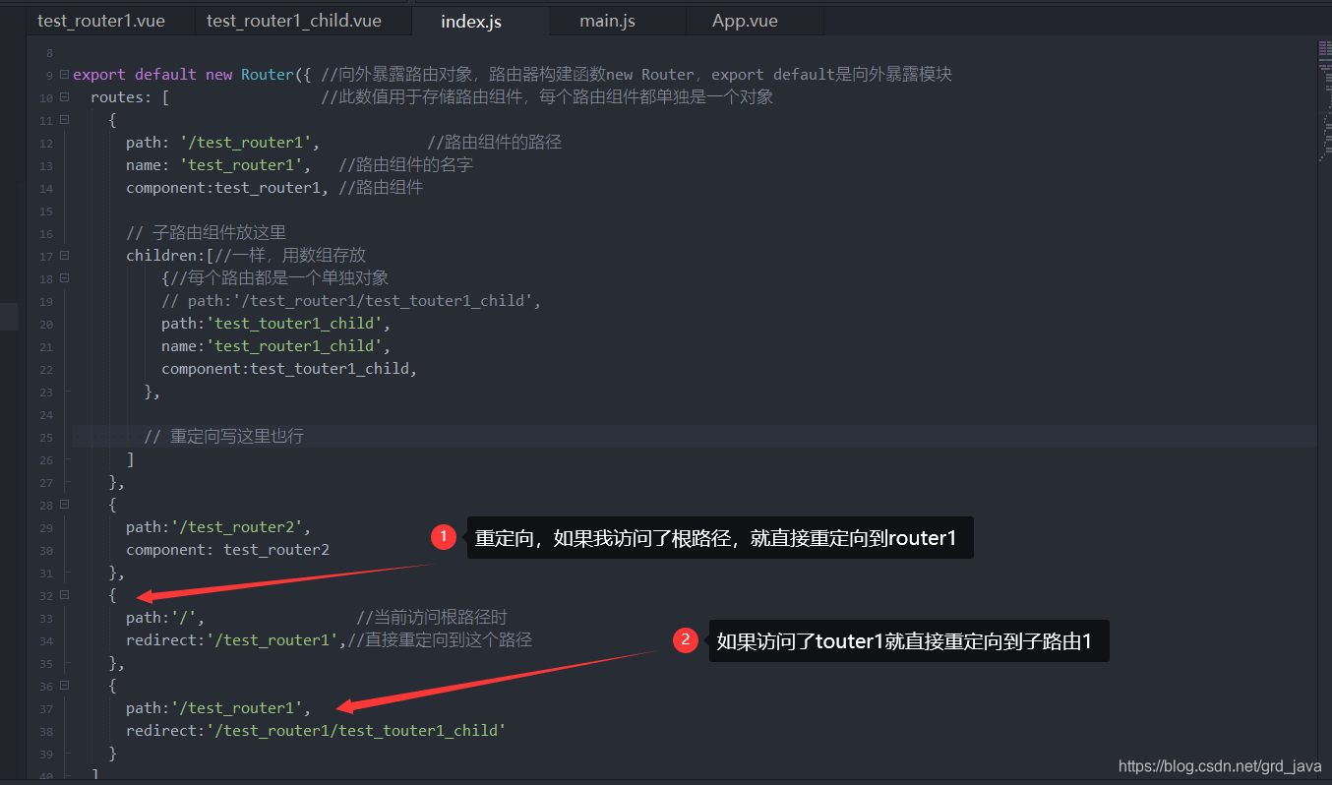Click the code minimap overview
The height and width of the screenshot is (785, 1332).
[1323, 100]
